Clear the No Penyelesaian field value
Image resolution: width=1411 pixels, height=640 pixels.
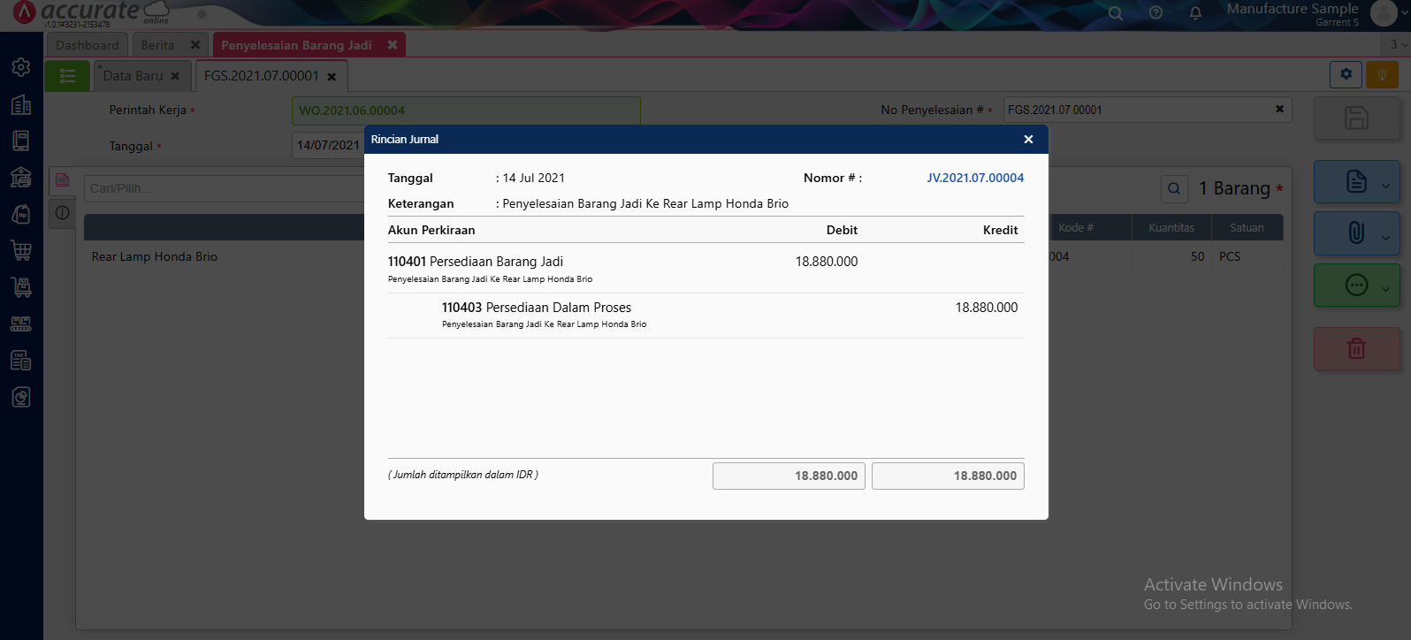point(1279,110)
